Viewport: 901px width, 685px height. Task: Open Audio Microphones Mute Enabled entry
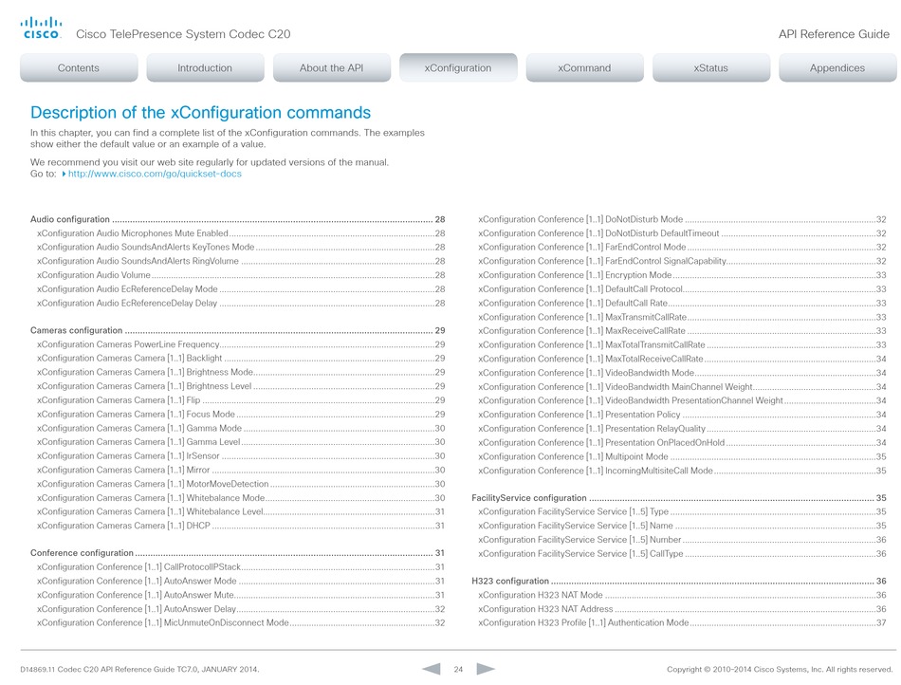tap(241, 233)
